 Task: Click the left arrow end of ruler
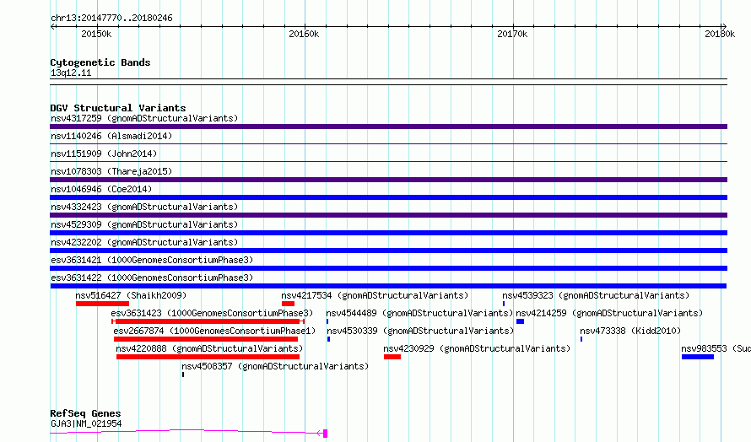[x=52, y=27]
